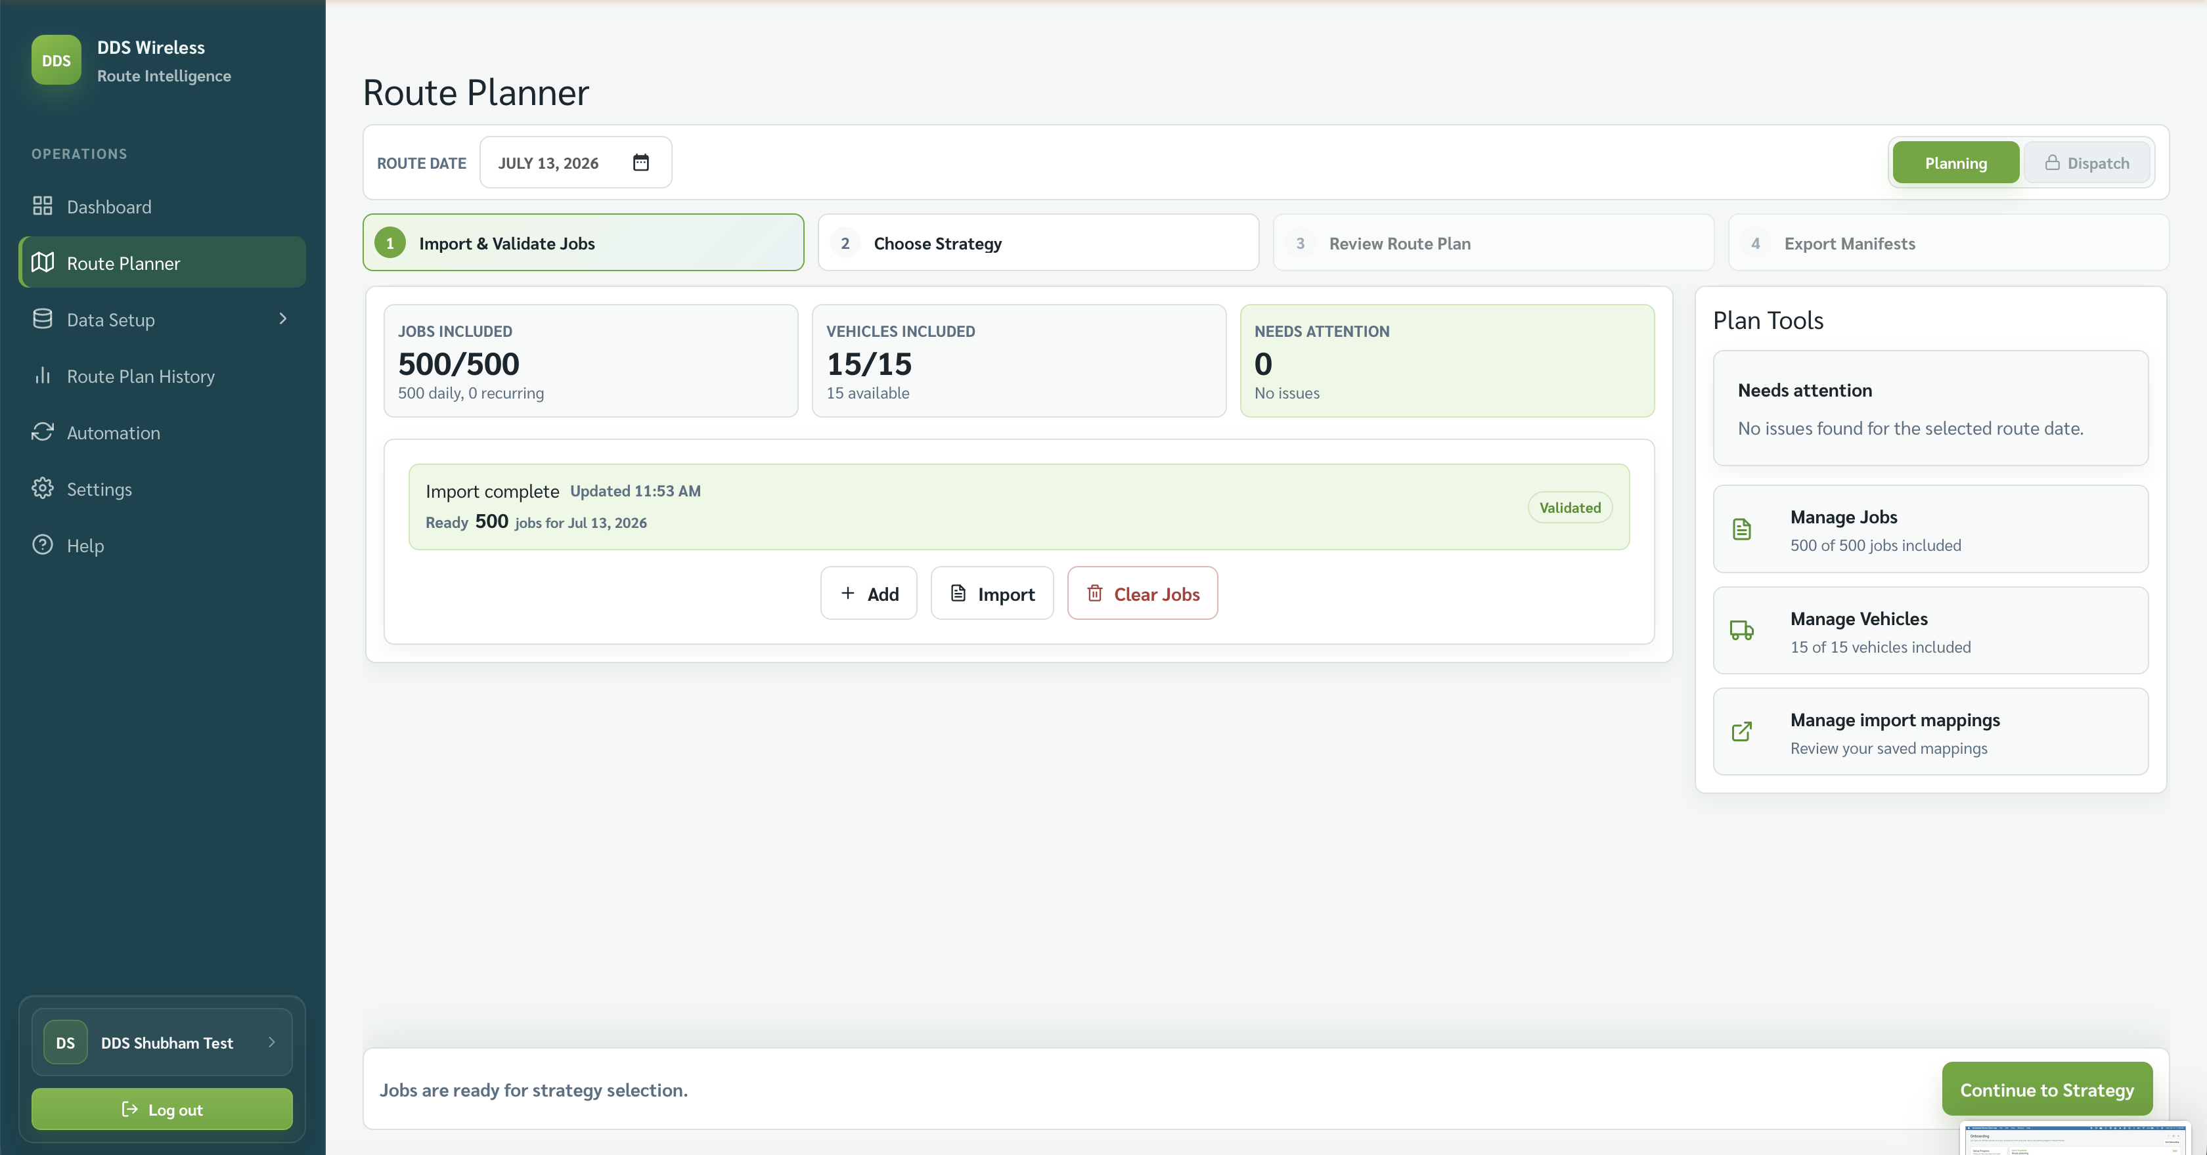
Task: Go to step 3 Review Route Plan
Action: pyautogui.click(x=1493, y=243)
